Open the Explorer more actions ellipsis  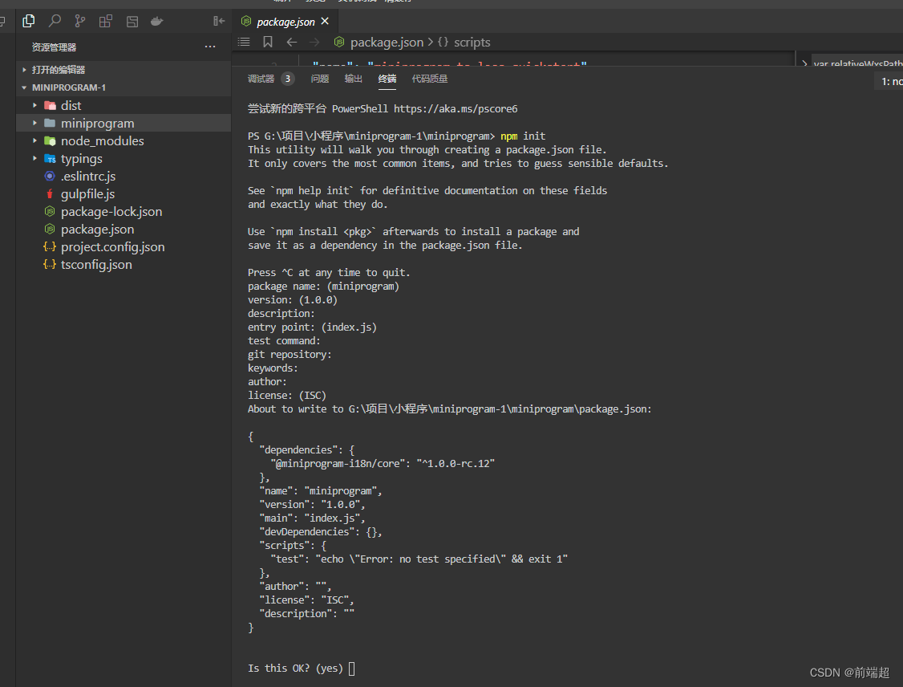click(x=209, y=47)
